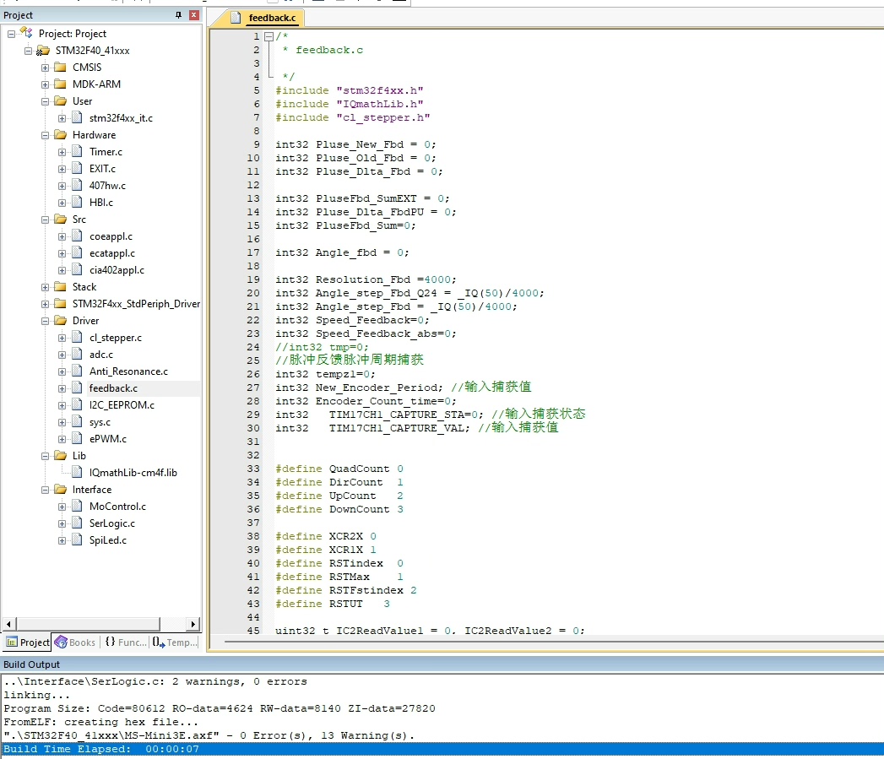This screenshot has height=759, width=884.
Task: Click the EXIT.c file icon
Action: point(77,169)
